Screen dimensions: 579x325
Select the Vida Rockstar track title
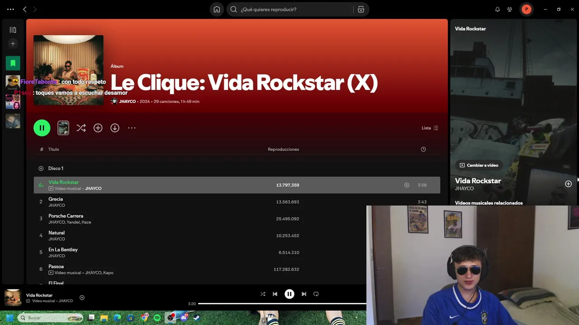tap(63, 182)
